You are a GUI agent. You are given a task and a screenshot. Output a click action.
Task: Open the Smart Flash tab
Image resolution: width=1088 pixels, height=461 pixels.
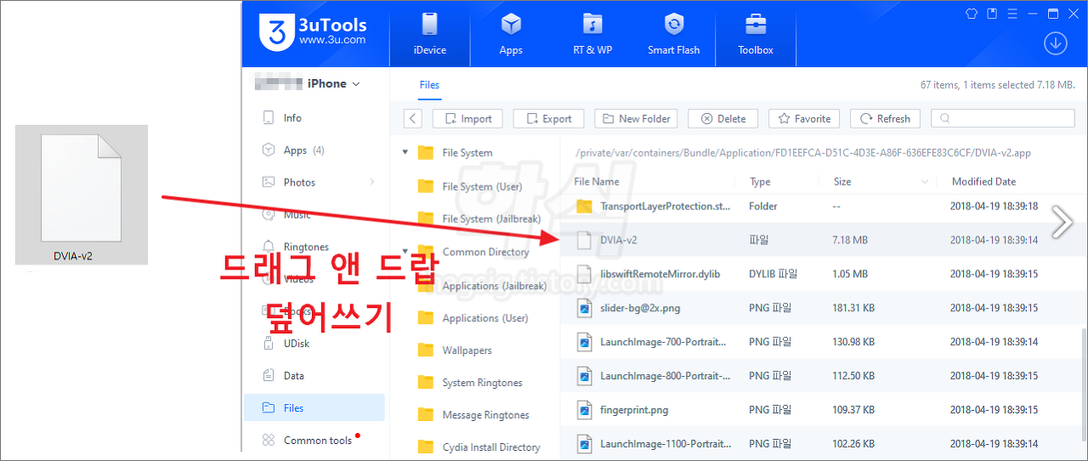[x=674, y=34]
